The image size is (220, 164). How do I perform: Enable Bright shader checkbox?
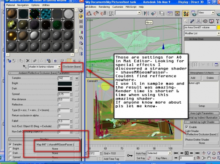10,149
